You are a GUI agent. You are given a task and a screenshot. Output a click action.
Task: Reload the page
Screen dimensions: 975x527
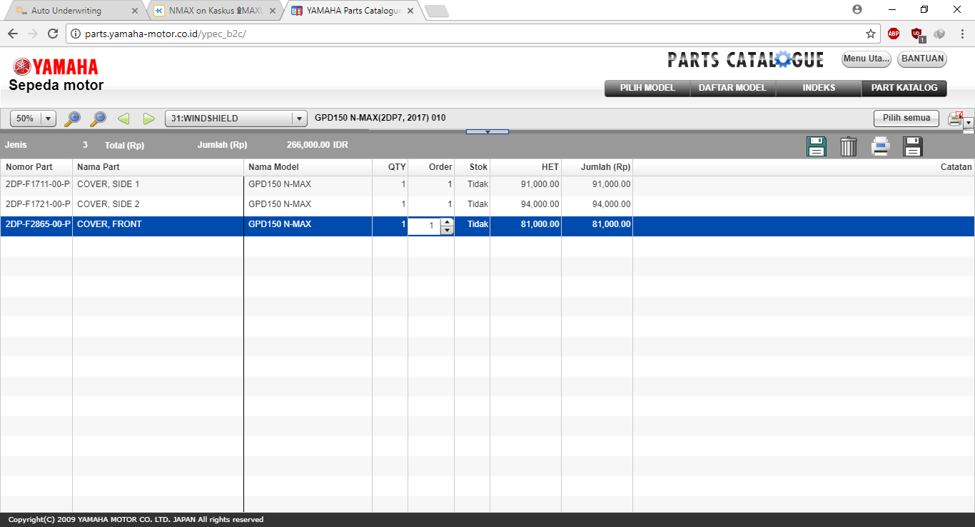(x=52, y=34)
